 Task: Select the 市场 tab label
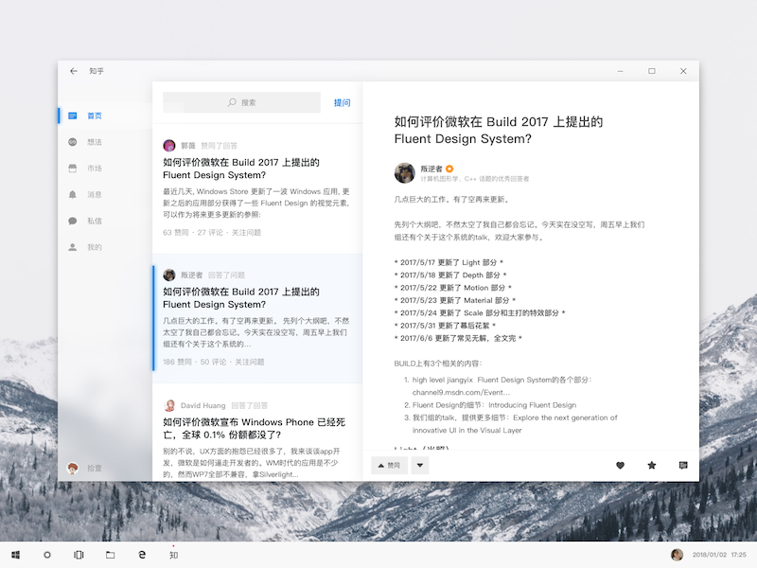(x=95, y=169)
